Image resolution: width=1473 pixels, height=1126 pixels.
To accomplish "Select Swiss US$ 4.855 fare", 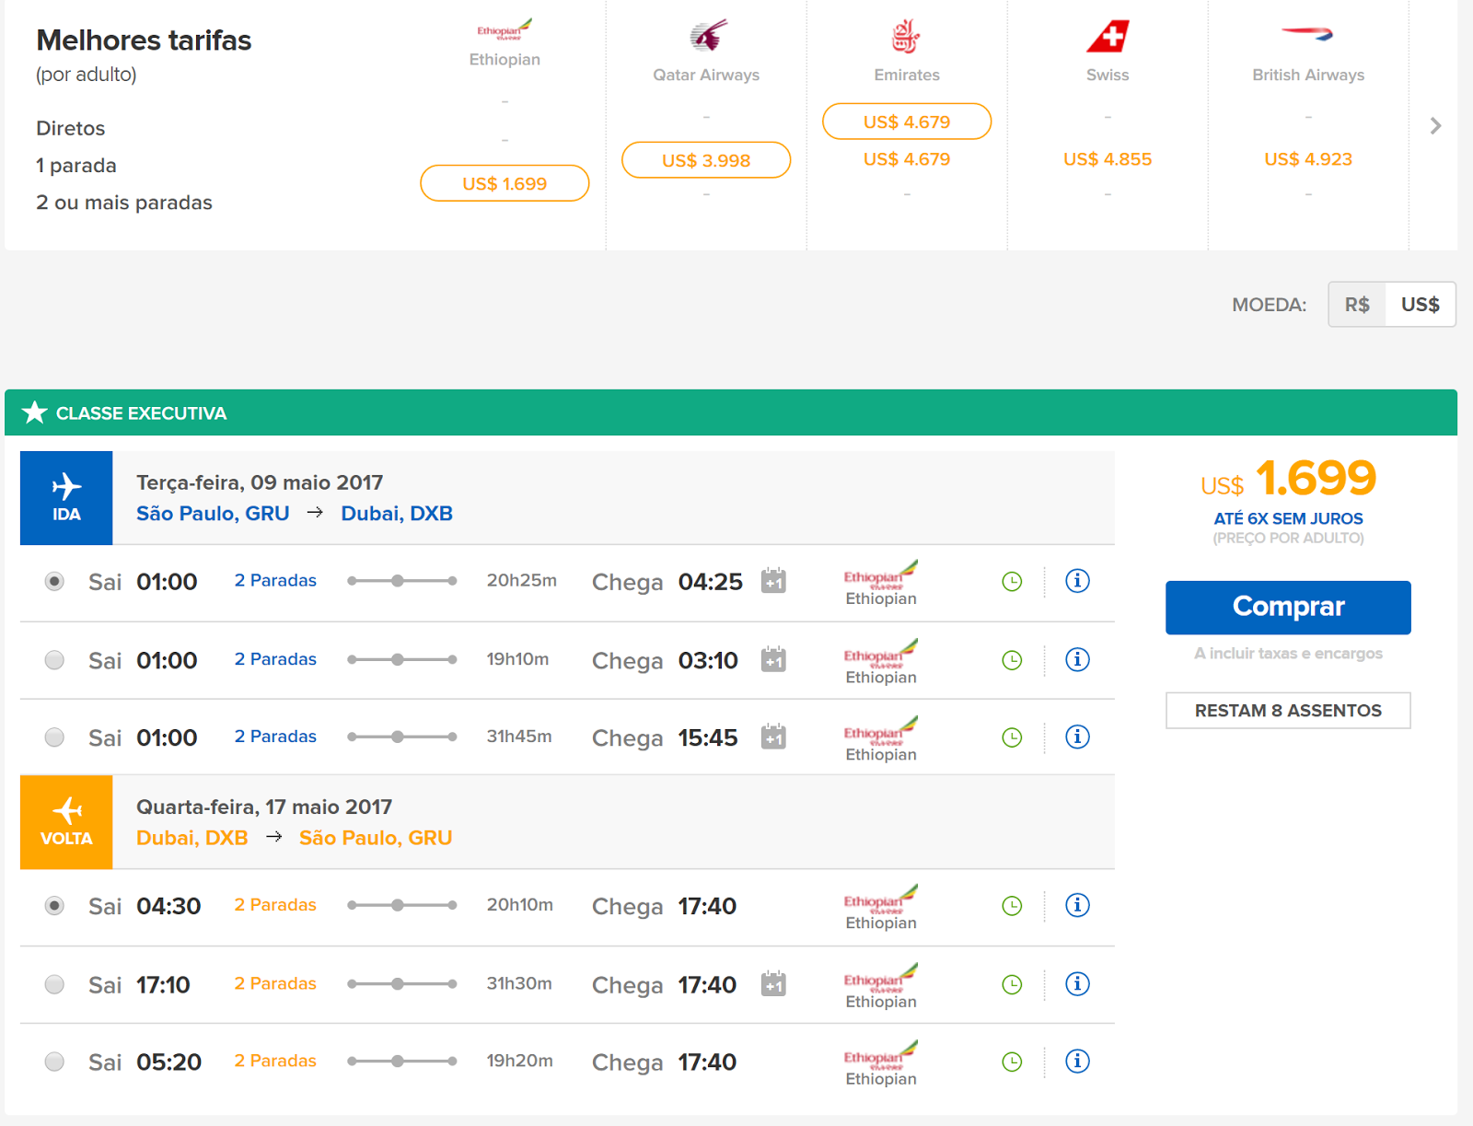I will pyautogui.click(x=1108, y=159).
